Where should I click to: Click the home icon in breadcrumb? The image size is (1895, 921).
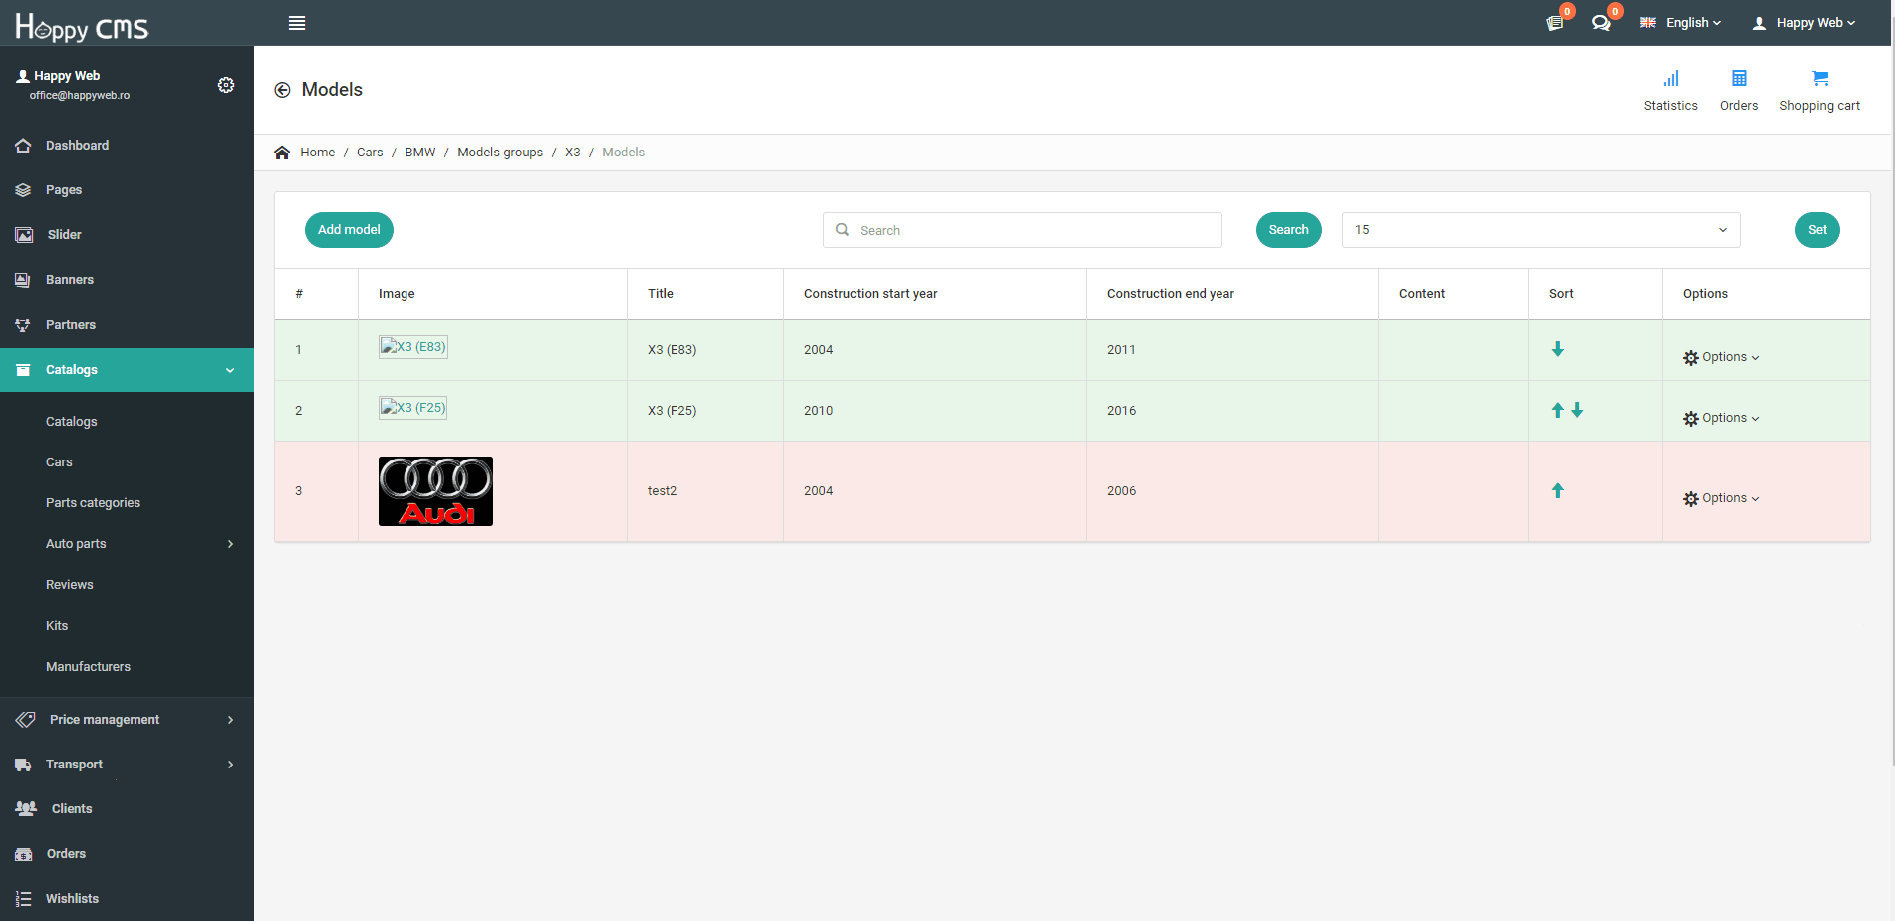click(x=282, y=153)
